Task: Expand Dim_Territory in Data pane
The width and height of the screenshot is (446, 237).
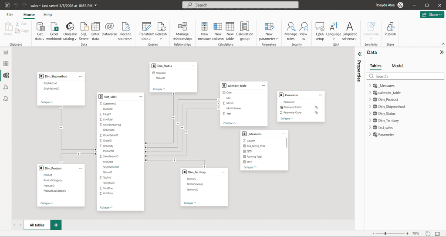Action: coord(370,120)
